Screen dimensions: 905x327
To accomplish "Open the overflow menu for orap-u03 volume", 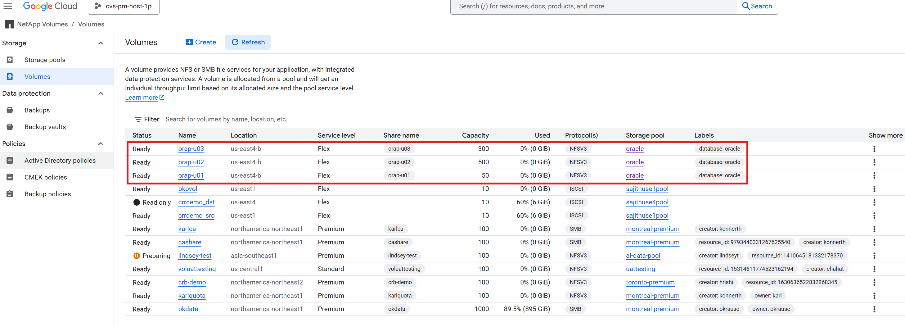I will (874, 149).
